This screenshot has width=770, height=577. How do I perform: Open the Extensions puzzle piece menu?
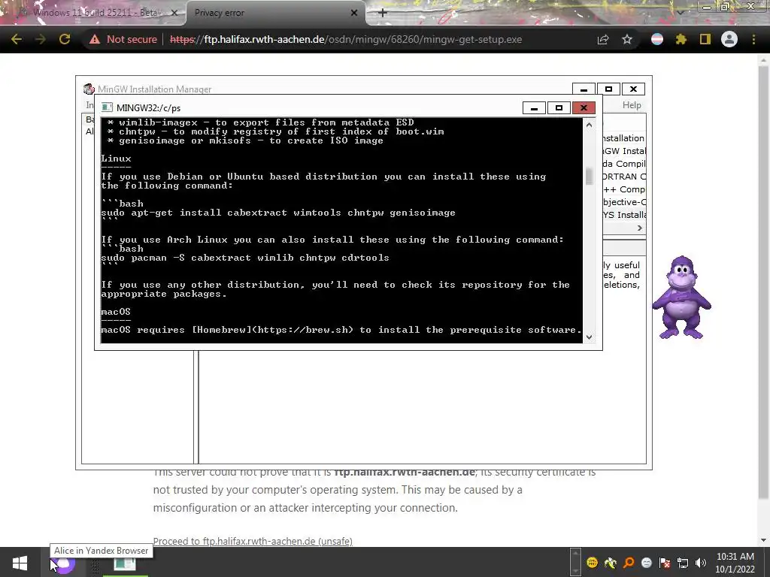point(681,39)
